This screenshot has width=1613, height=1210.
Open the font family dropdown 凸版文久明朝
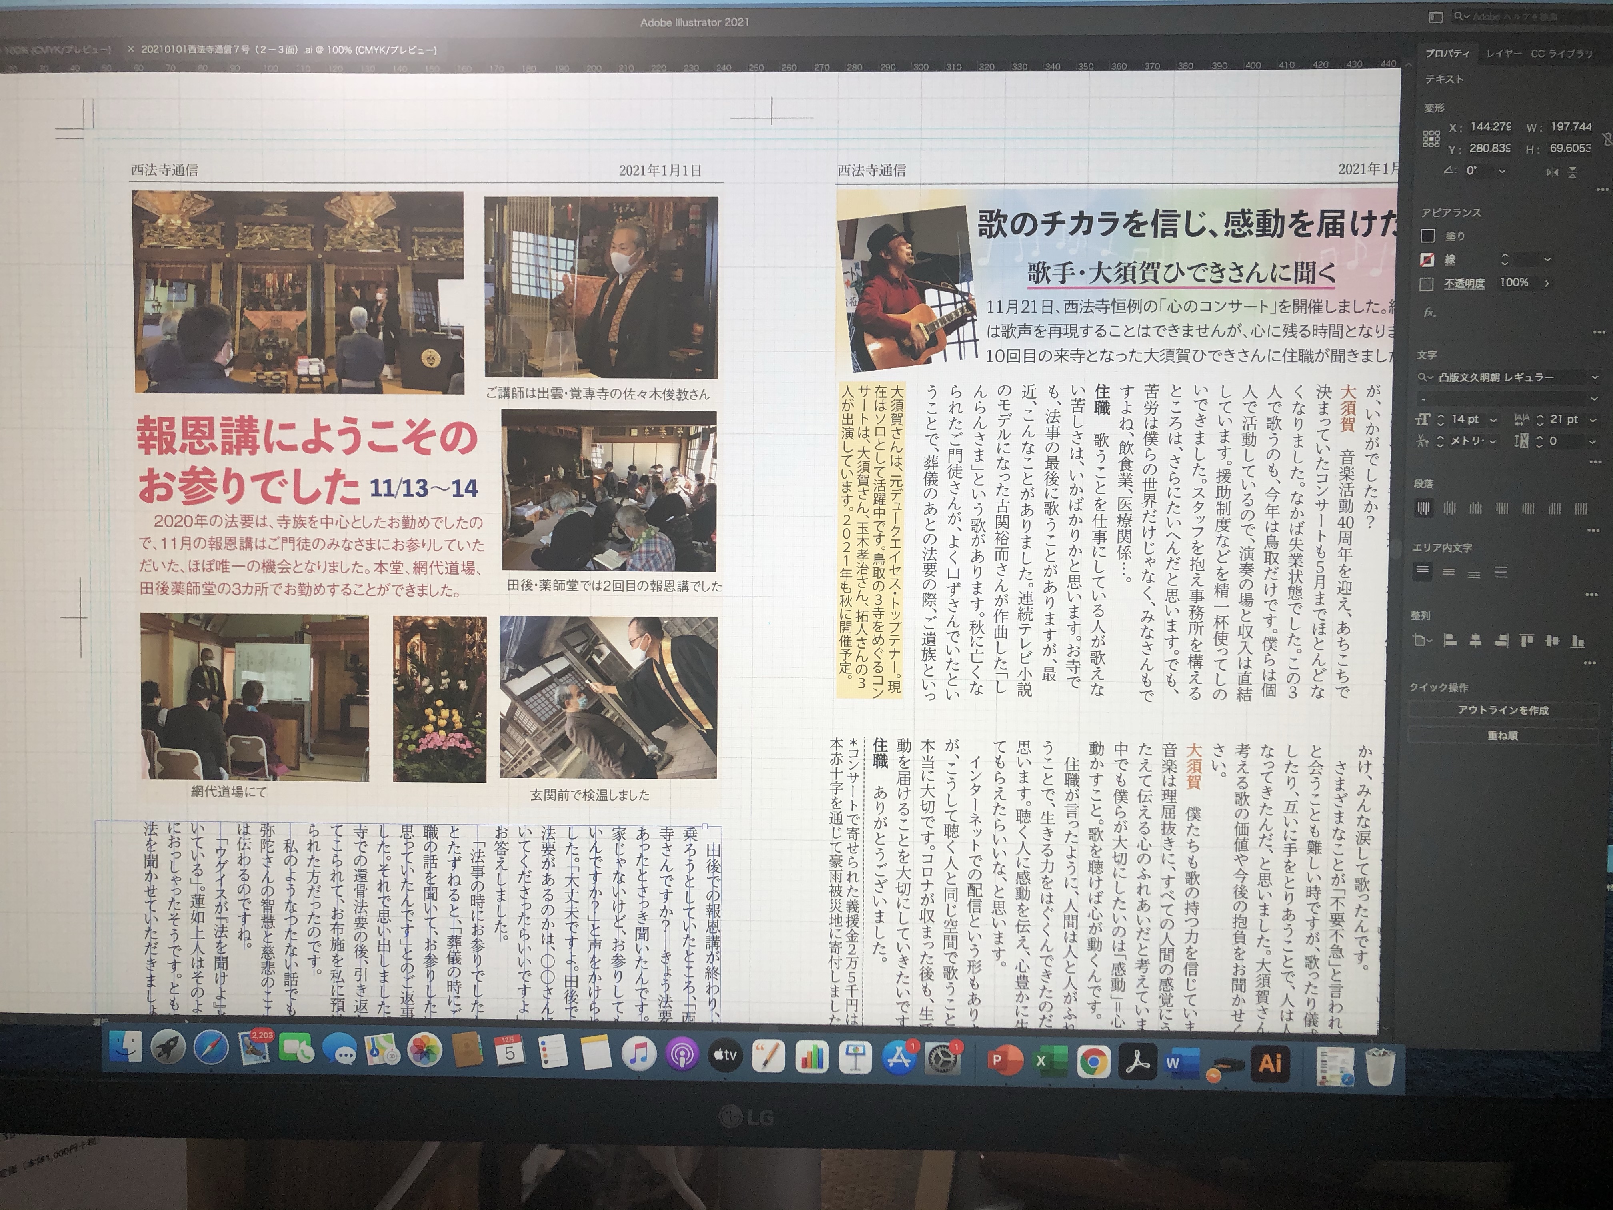[1594, 378]
